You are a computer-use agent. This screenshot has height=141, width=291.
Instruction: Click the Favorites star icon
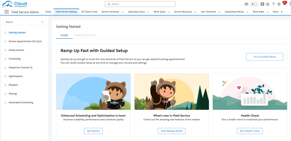click(253, 4)
